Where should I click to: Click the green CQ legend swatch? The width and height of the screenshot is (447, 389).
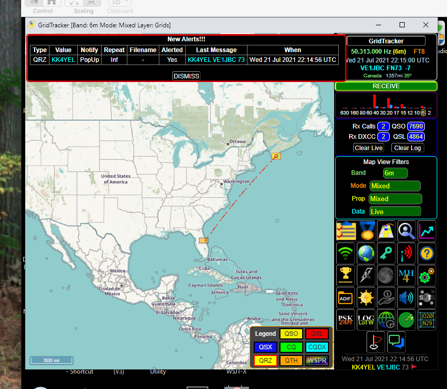(291, 347)
